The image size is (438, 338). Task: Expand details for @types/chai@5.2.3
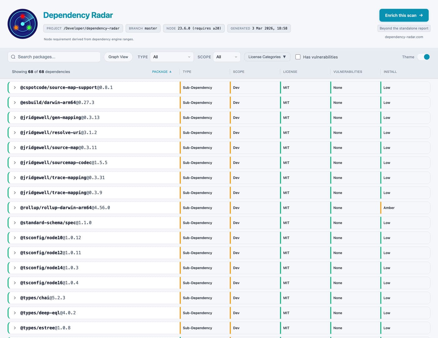pyautogui.click(x=15, y=298)
